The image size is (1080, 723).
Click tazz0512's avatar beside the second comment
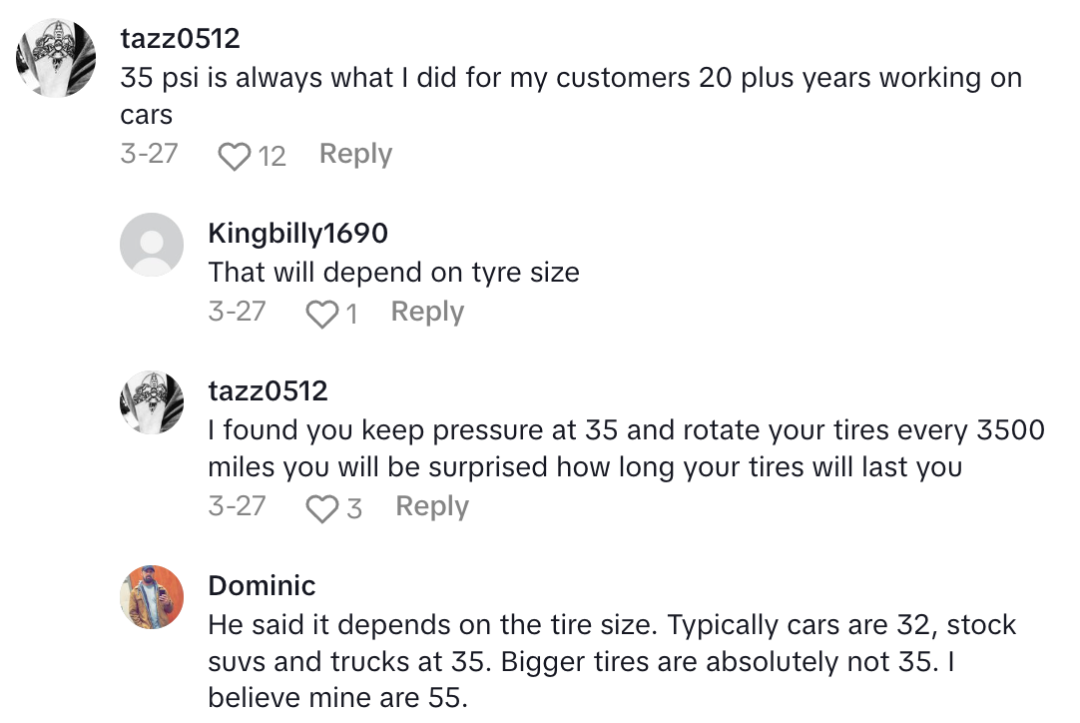tap(152, 402)
